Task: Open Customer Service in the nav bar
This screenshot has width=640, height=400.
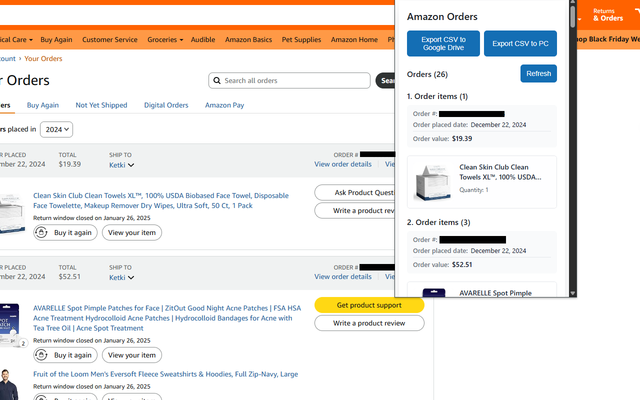Action: [110, 39]
